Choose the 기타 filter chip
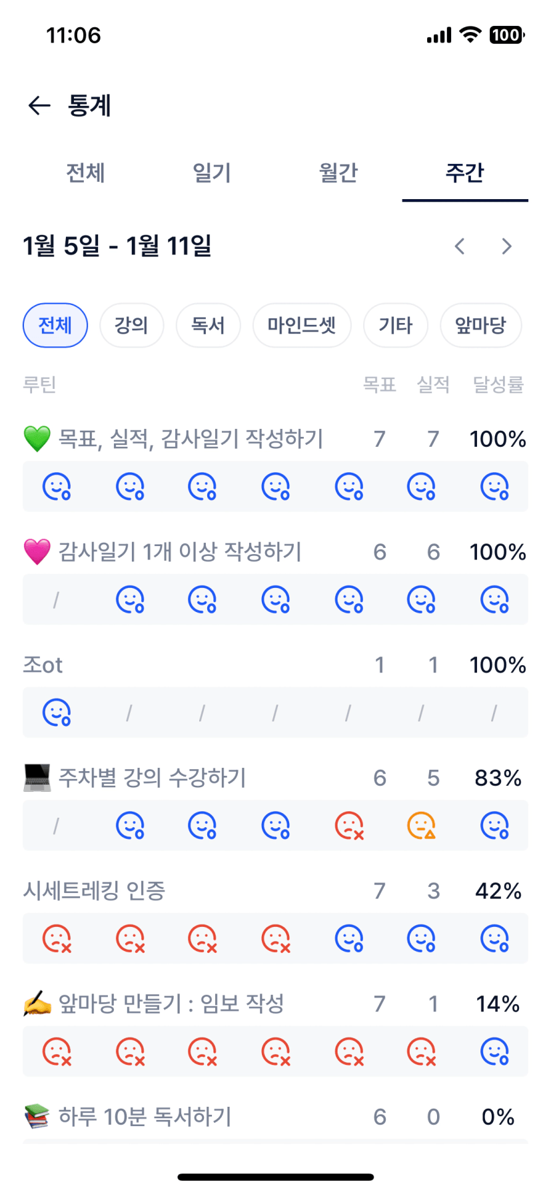Viewport: 551px width, 1192px height. [x=396, y=326]
